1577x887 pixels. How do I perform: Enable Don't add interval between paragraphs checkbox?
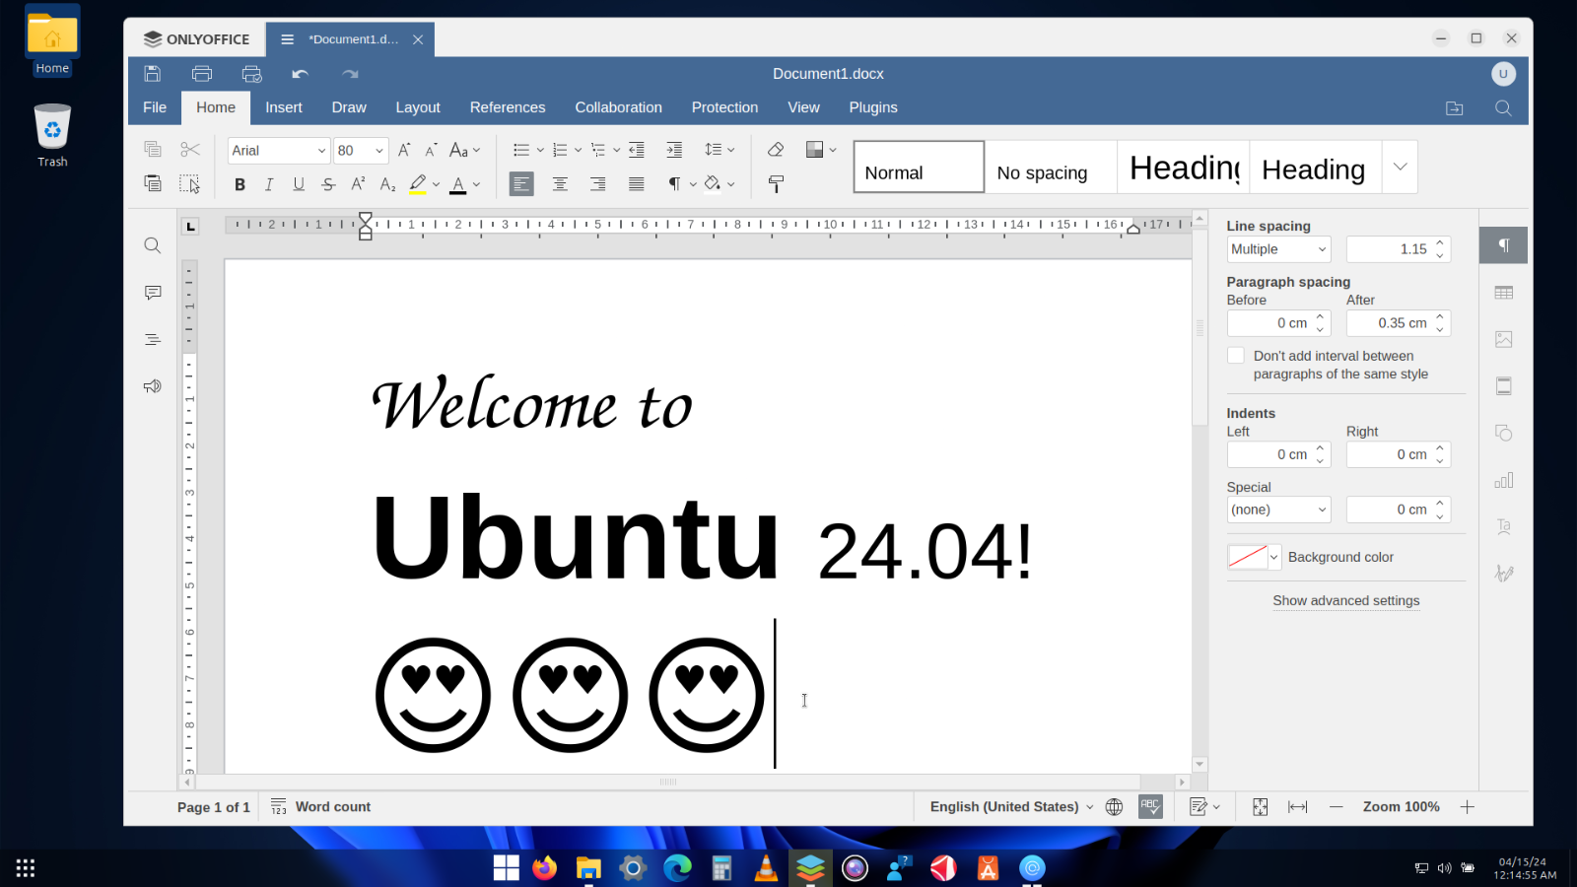(1236, 356)
